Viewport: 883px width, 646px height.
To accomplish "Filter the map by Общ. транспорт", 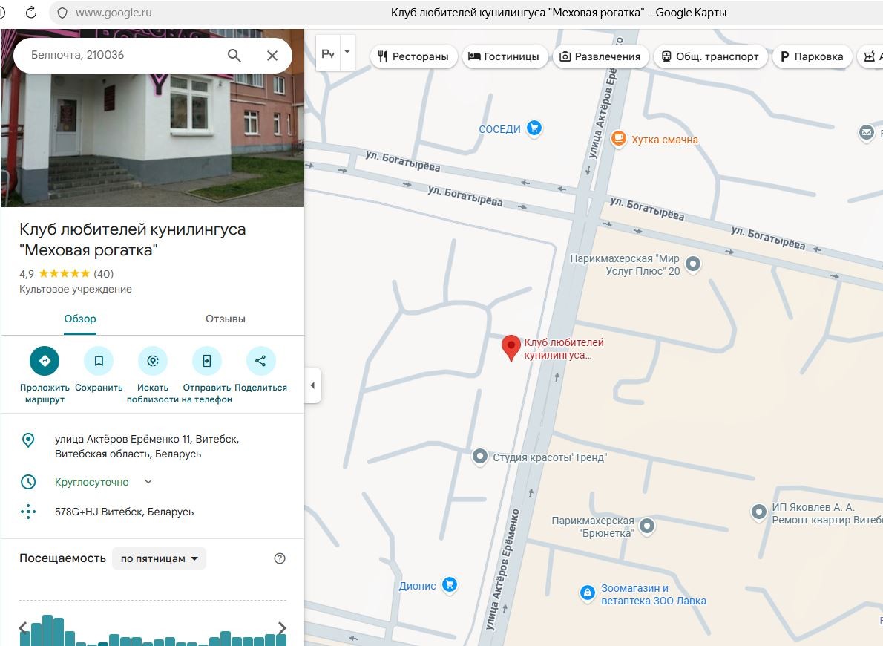I will click(x=711, y=56).
